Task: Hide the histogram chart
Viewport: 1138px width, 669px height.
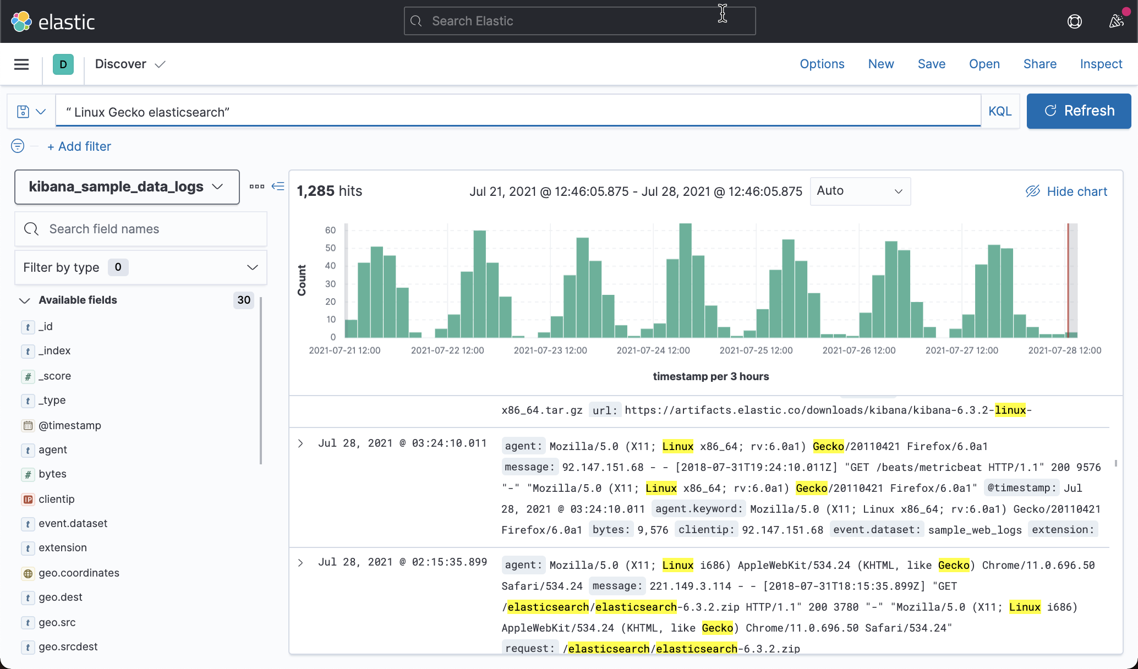Action: tap(1066, 191)
